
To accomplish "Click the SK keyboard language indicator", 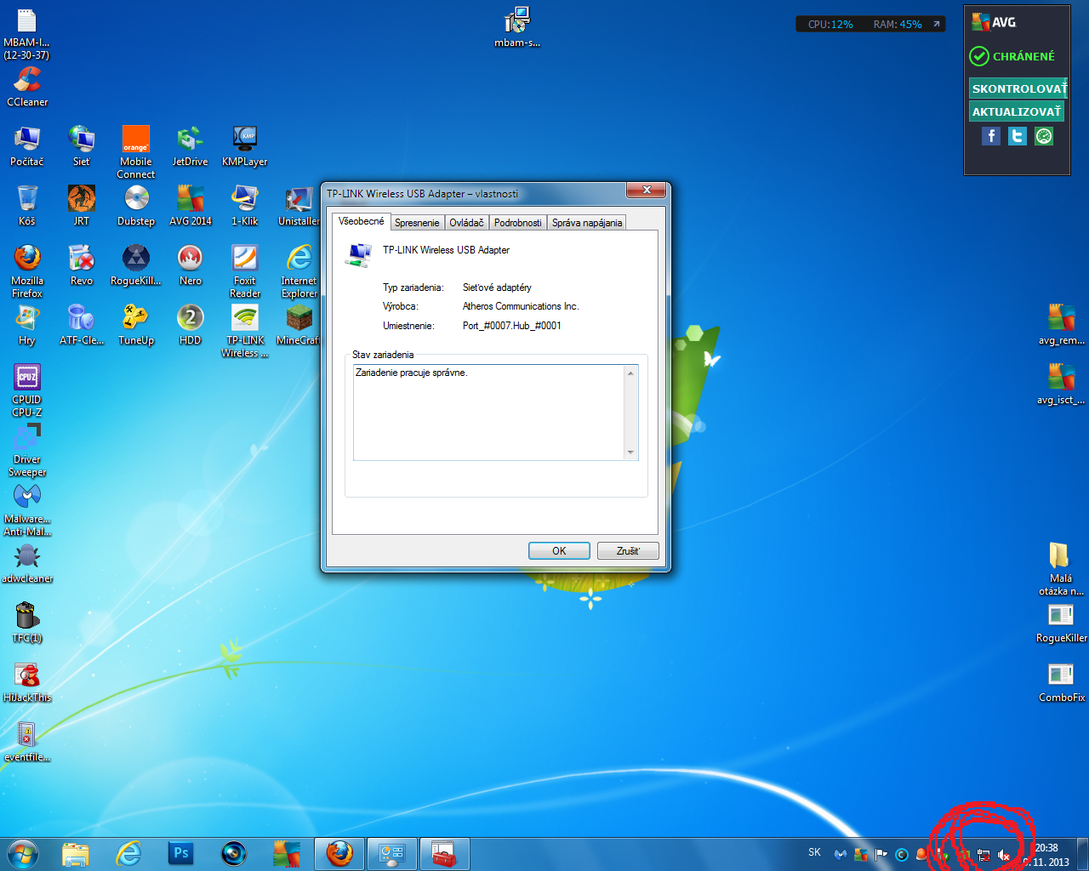I will pyautogui.click(x=814, y=852).
